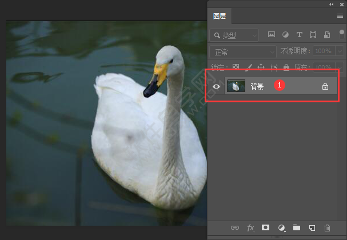The width and height of the screenshot is (347, 240).
Task: Click the smart object filter icon
Action: click(326, 35)
